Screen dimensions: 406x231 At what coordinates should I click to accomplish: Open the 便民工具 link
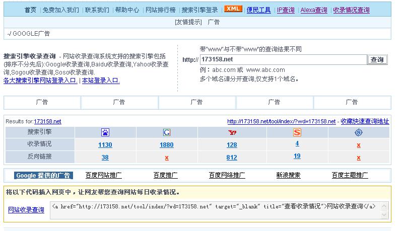coord(259,10)
